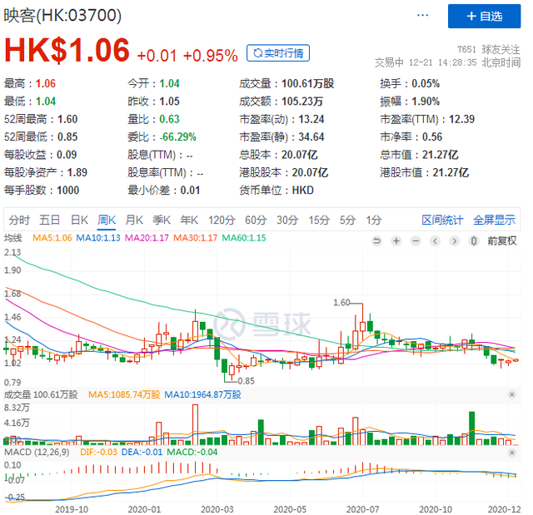Click the +0.95% price change text
The height and width of the screenshot is (515, 533).
pyautogui.click(x=210, y=56)
